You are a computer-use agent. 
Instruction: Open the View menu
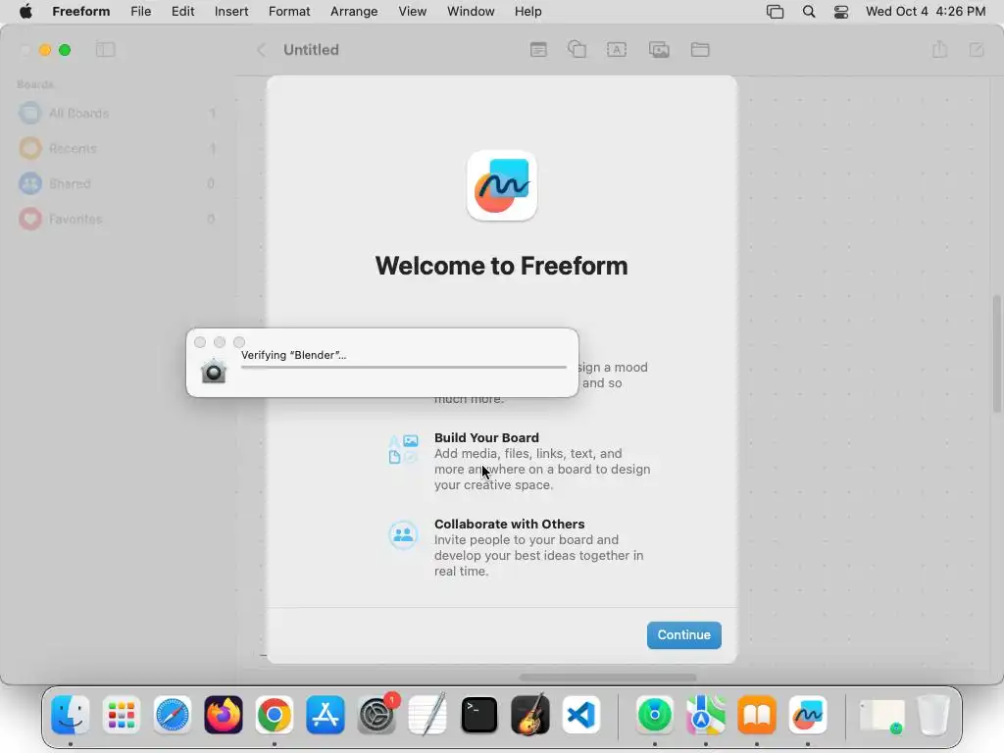[x=412, y=12]
